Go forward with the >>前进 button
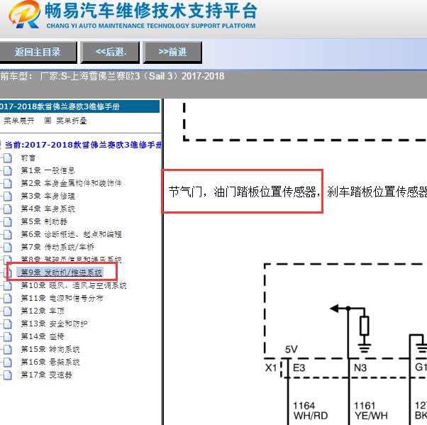Screen dimensions: 427x425 point(172,52)
